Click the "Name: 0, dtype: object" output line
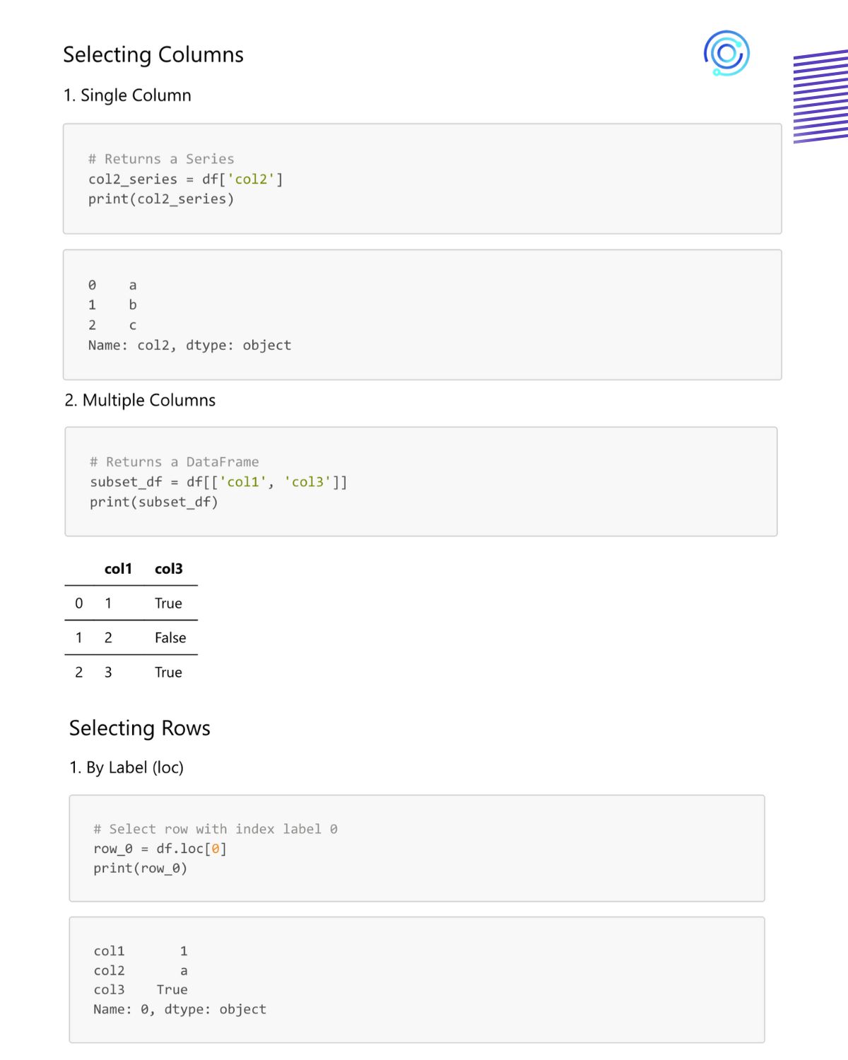Viewport: 848px width, 1060px height. (179, 1009)
